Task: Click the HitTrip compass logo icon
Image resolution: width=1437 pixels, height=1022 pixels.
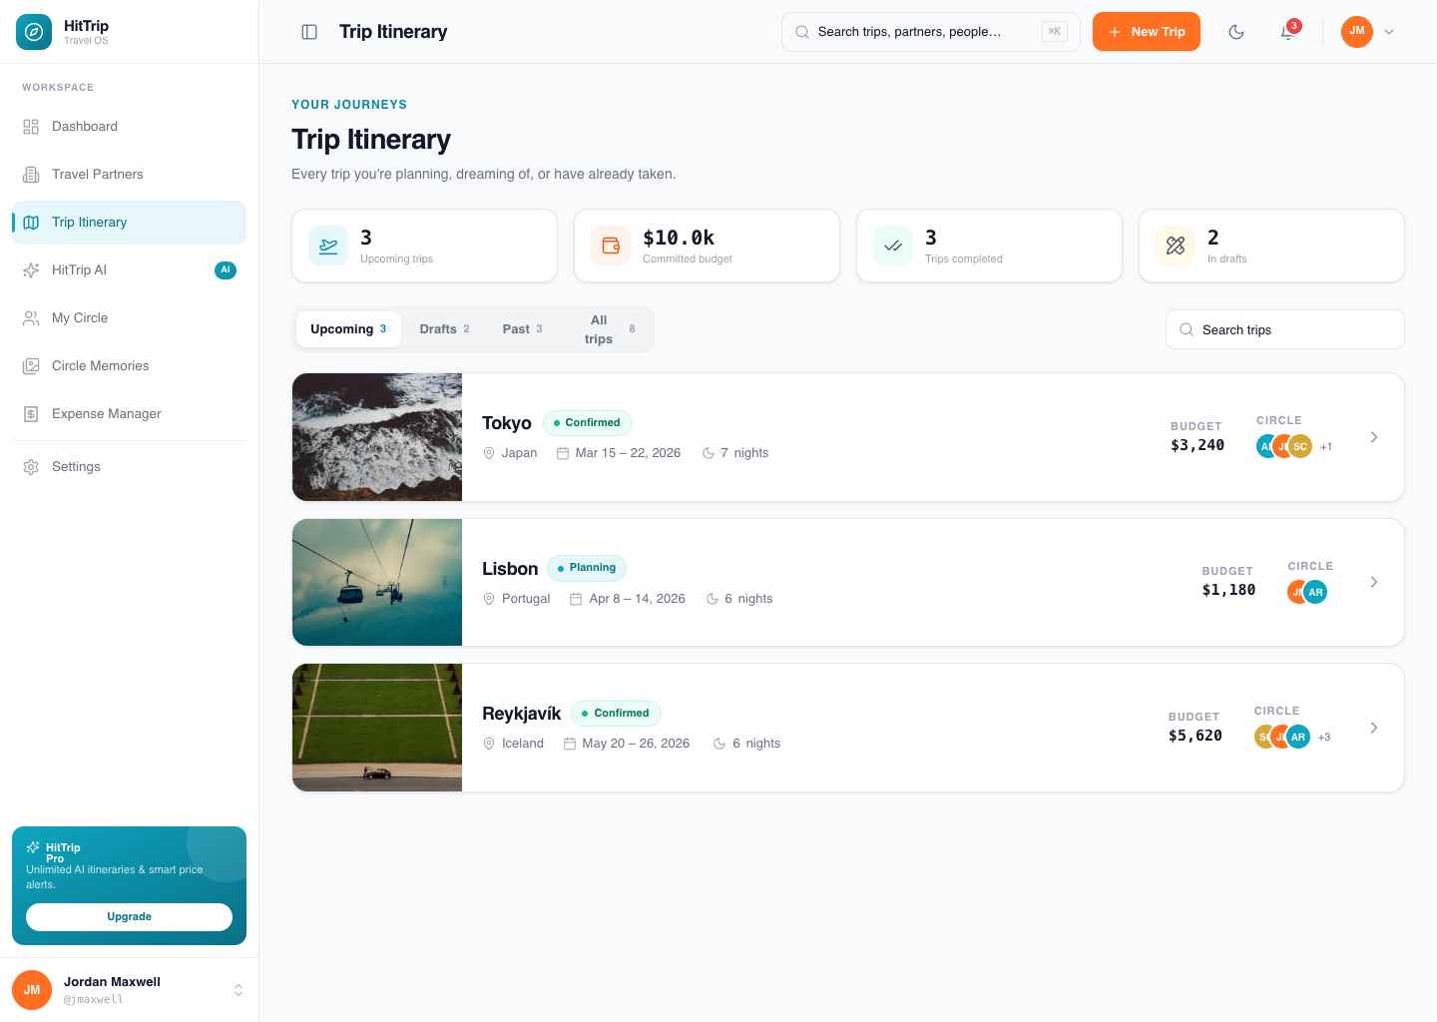Action: pyautogui.click(x=33, y=32)
